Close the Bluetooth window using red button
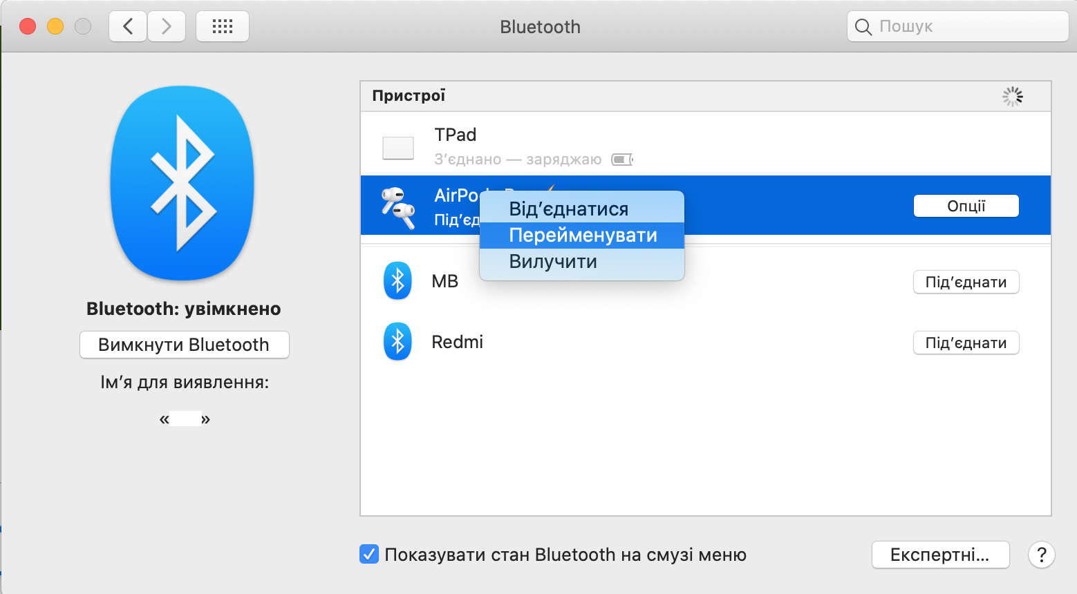This screenshot has height=594, width=1077. 28,26
